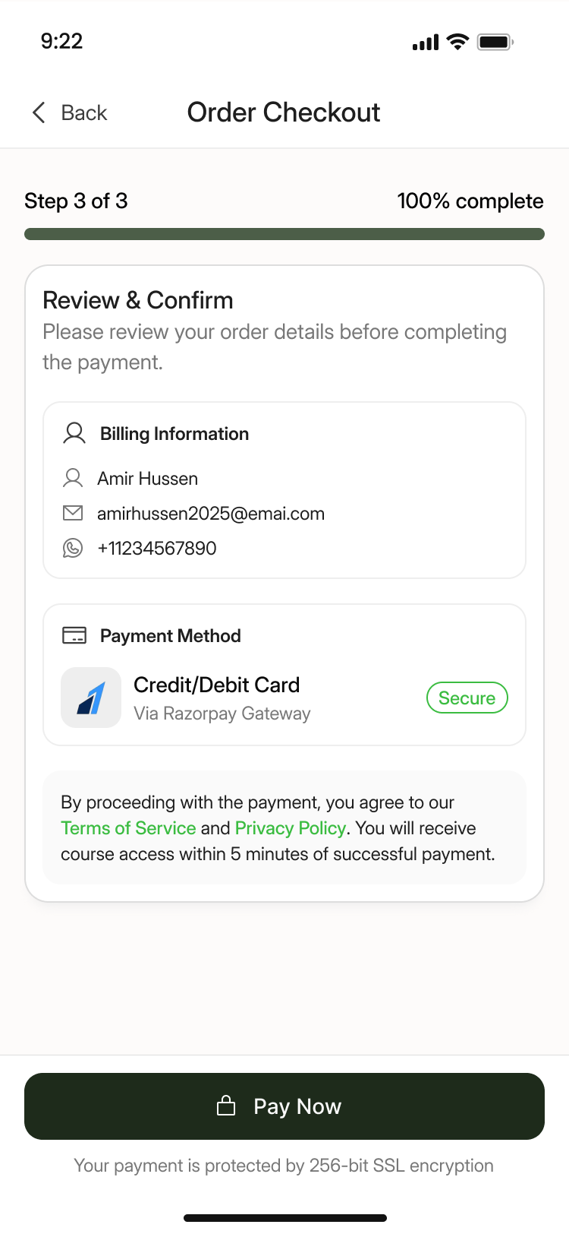Click the Razorpay logo thumbnail
The height and width of the screenshot is (1234, 569).
click(91, 697)
